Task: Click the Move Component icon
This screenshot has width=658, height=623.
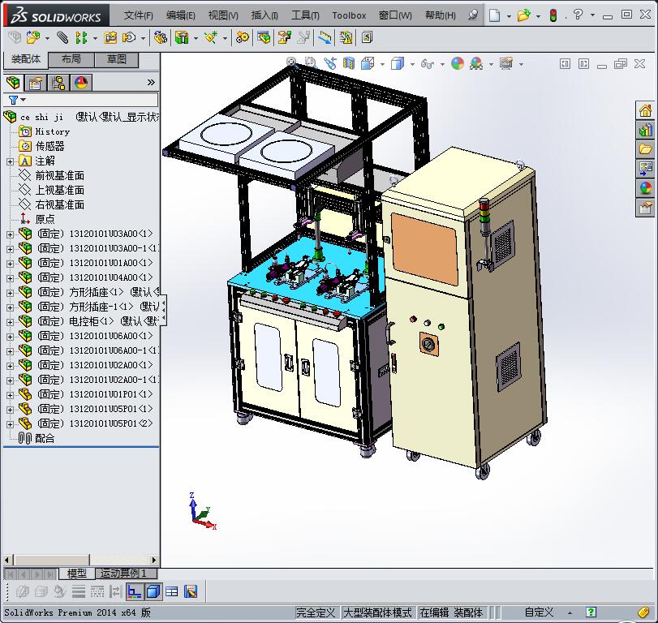Action: 129,38
